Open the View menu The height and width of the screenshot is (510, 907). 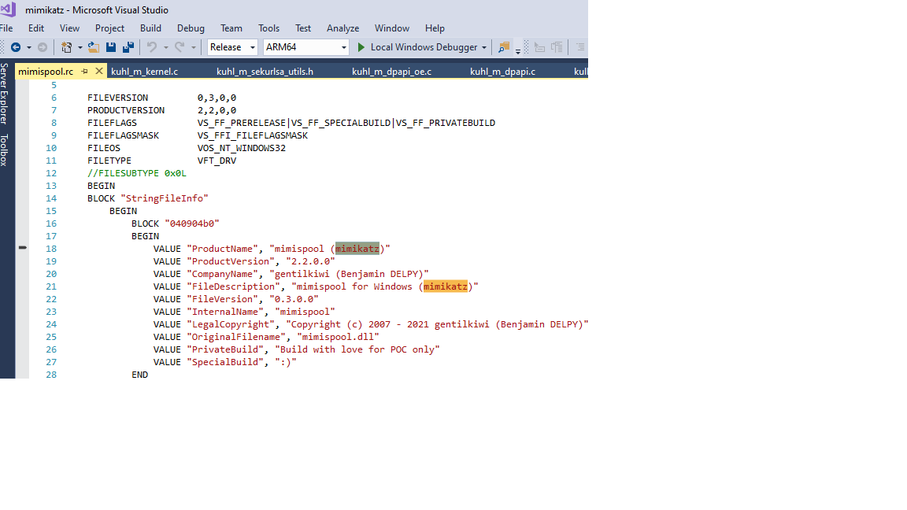tap(69, 28)
